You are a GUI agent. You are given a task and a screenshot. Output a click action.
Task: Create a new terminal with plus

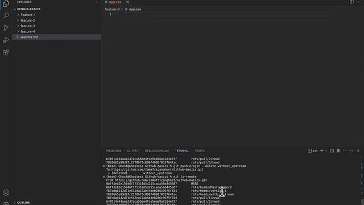click(x=322, y=151)
